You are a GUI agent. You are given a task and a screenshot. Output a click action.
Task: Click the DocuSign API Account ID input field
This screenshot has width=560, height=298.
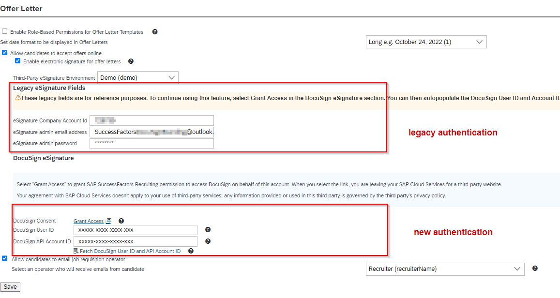136,241
